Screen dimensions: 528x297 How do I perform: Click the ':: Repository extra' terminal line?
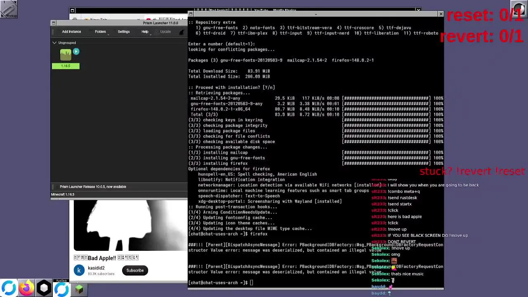coord(212,22)
